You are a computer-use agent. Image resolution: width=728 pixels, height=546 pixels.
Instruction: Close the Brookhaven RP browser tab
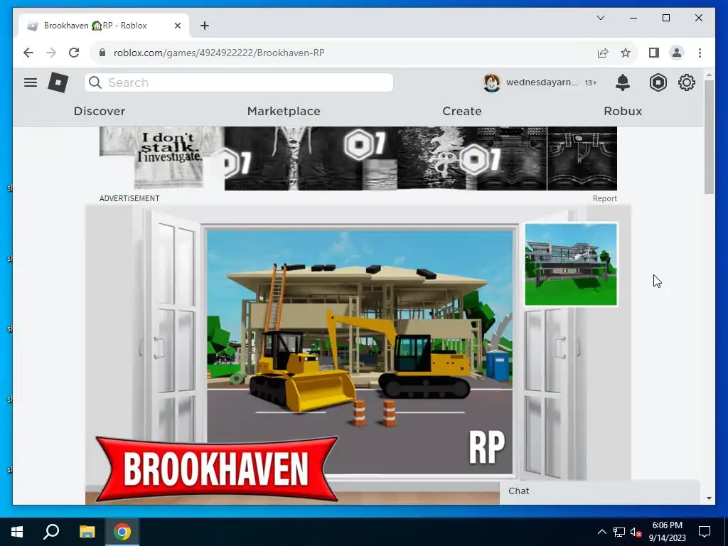[x=177, y=26]
